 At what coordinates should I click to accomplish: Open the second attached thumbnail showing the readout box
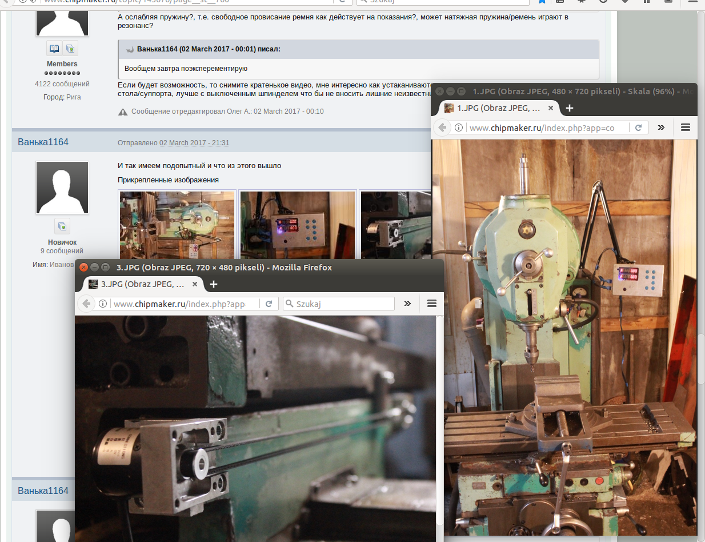(297, 226)
